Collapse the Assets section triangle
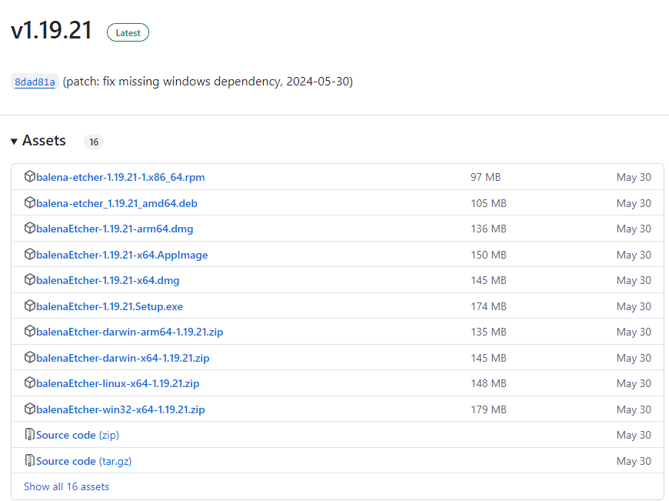 14,142
